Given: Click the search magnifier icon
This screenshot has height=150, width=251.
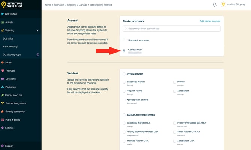Looking at the screenshot, I should click(126, 29).
